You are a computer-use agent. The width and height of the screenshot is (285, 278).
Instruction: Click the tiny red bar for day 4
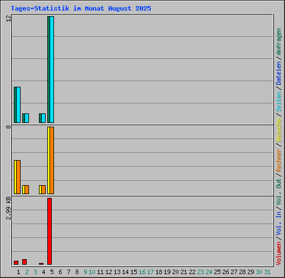click(x=41, y=264)
